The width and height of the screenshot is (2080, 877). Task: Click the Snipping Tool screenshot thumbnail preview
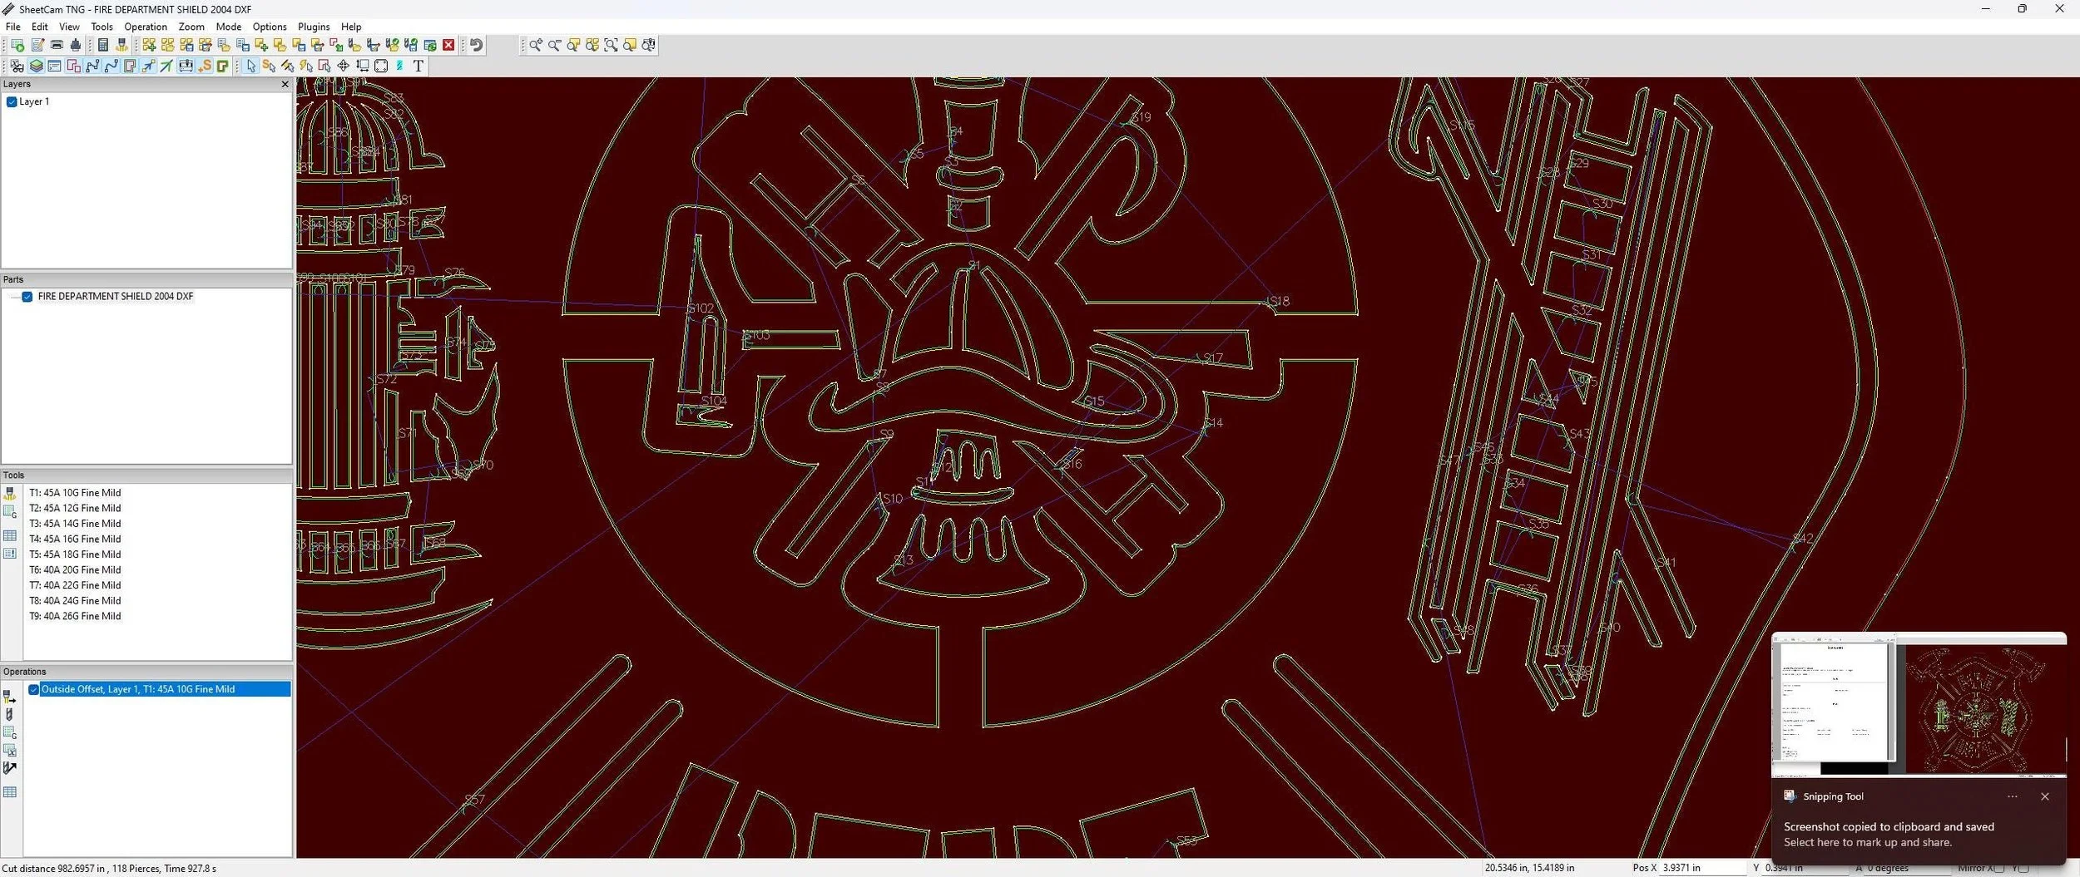tap(1919, 704)
